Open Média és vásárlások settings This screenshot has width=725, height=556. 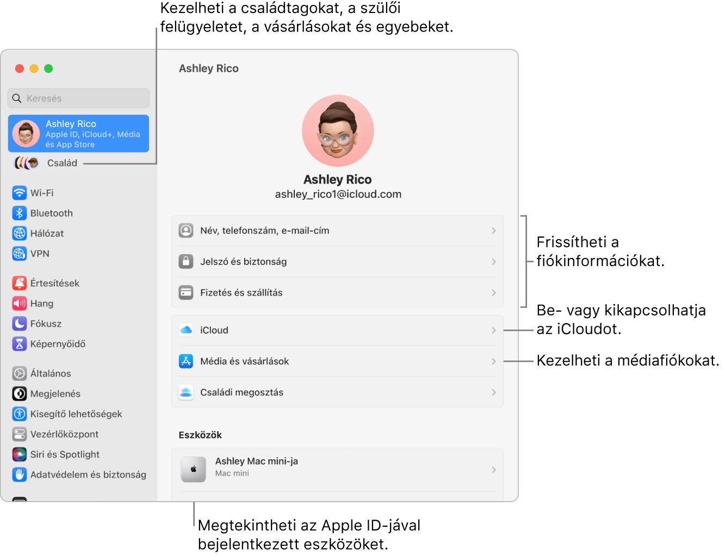337,361
